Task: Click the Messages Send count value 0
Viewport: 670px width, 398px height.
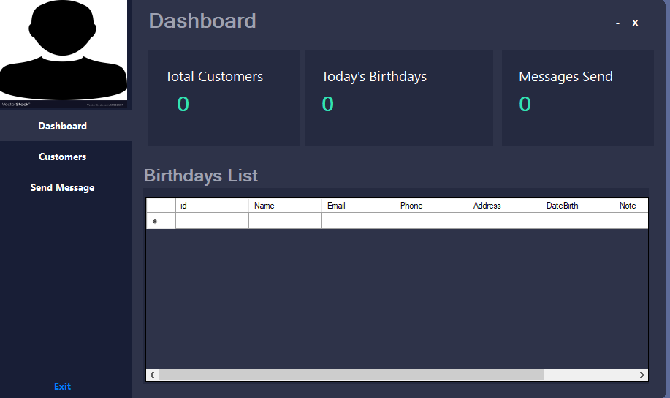Action: pos(525,104)
